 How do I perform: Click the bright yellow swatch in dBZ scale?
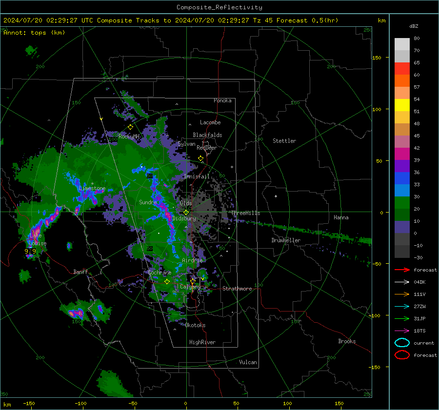coord(402,105)
